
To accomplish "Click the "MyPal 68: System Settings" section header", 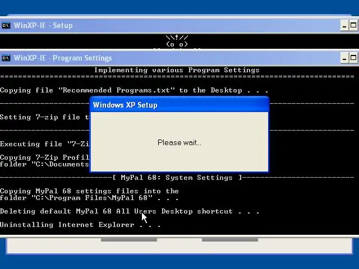I will (x=177, y=178).
